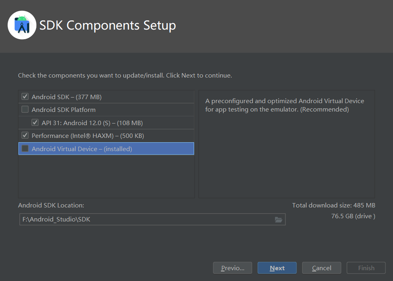The width and height of the screenshot is (393, 281).
Task: Click the Android Virtual Device (installed) label
Action: pos(82,149)
